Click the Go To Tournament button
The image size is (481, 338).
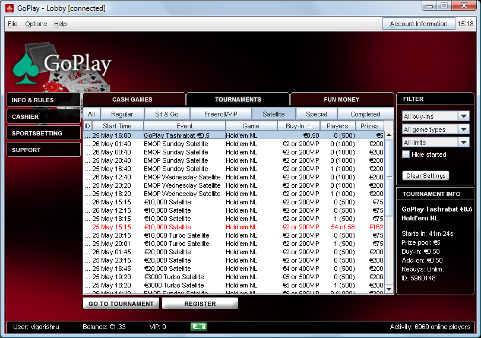click(121, 304)
